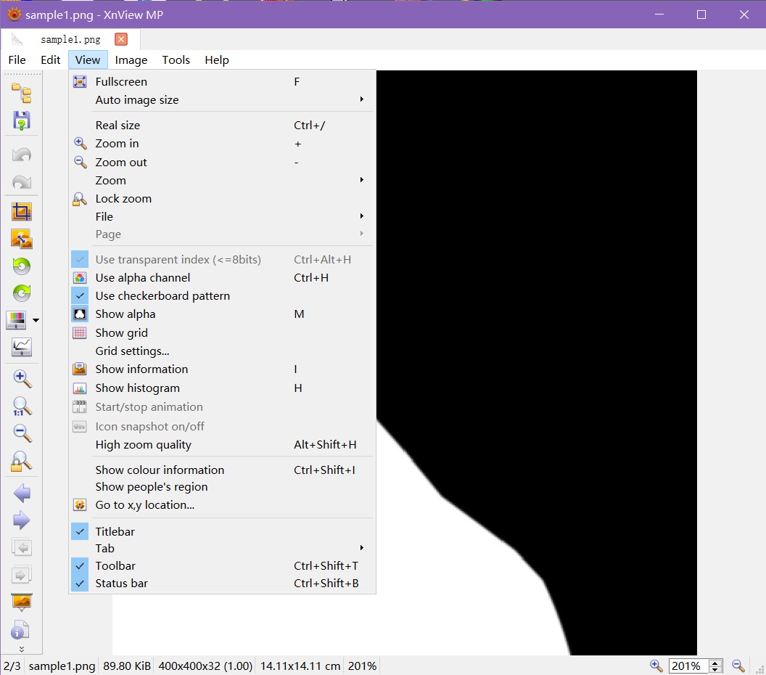The image size is (766, 675).
Task: Open the Tools menu
Action: (176, 60)
